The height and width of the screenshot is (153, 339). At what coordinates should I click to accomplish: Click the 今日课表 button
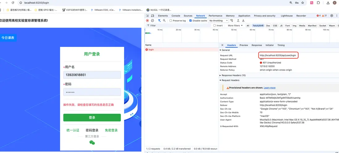point(8,38)
